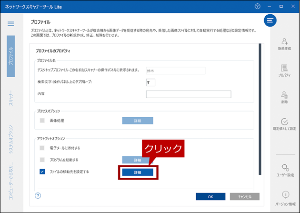The height and width of the screenshot is (213, 300).
Task: Click 詳細 button for ファイルの移動先
Action: pos(138,172)
